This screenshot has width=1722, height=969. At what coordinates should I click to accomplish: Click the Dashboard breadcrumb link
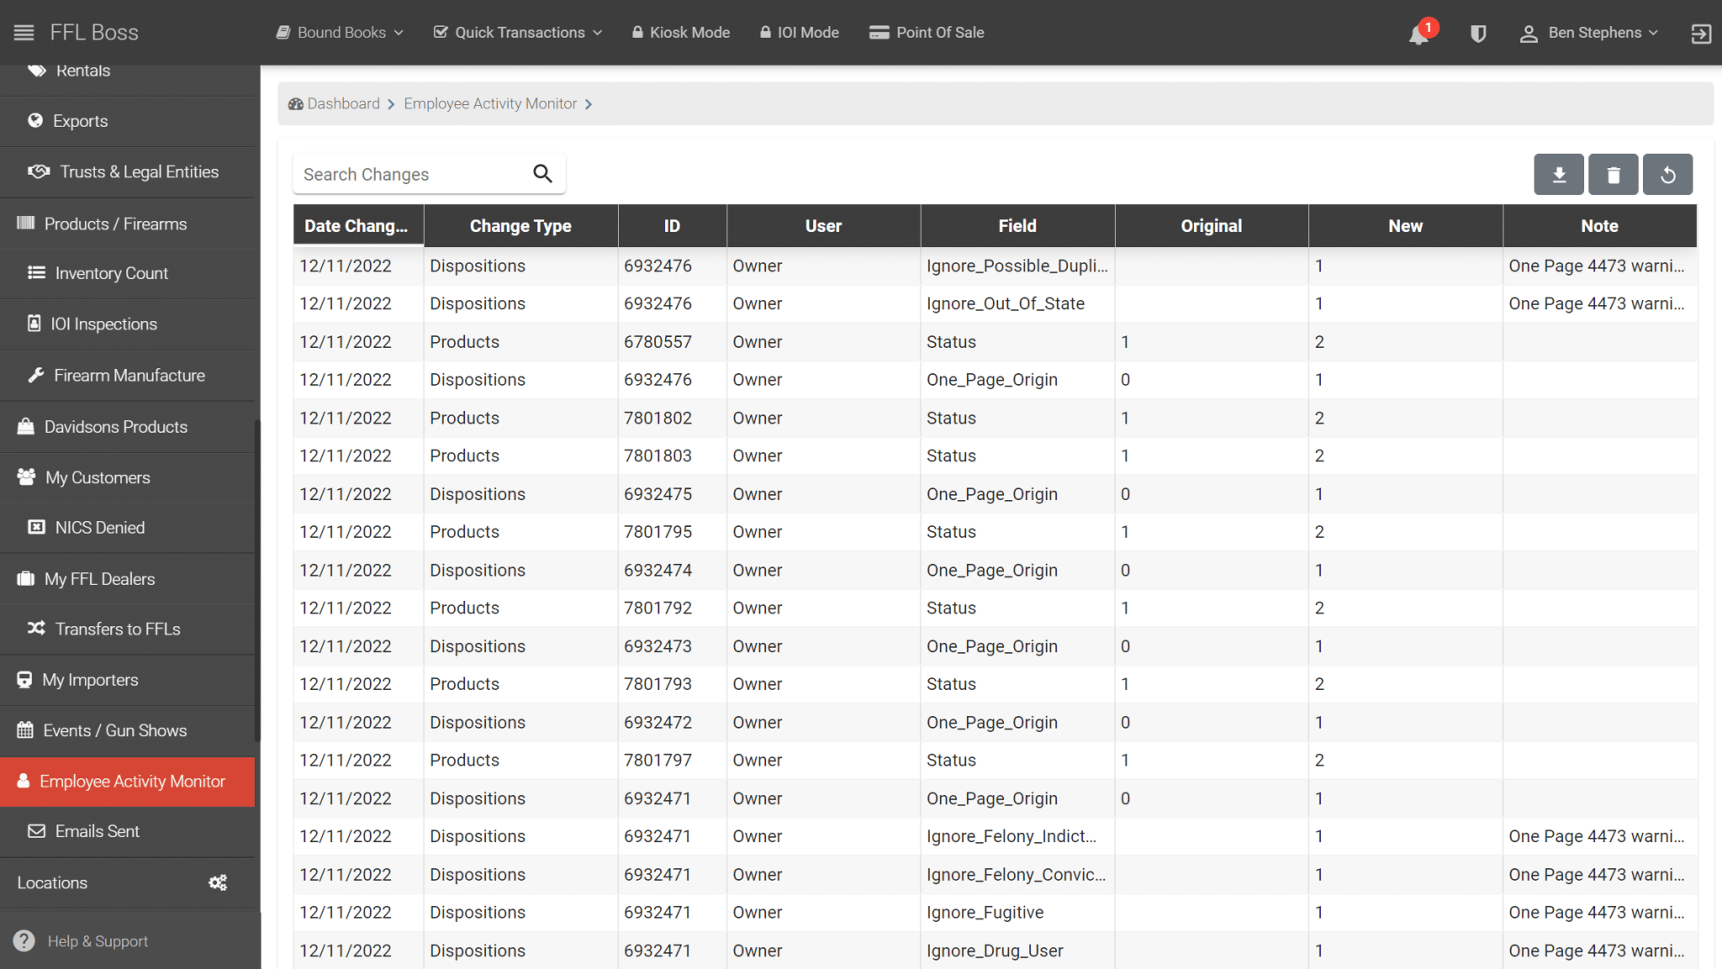coord(343,103)
